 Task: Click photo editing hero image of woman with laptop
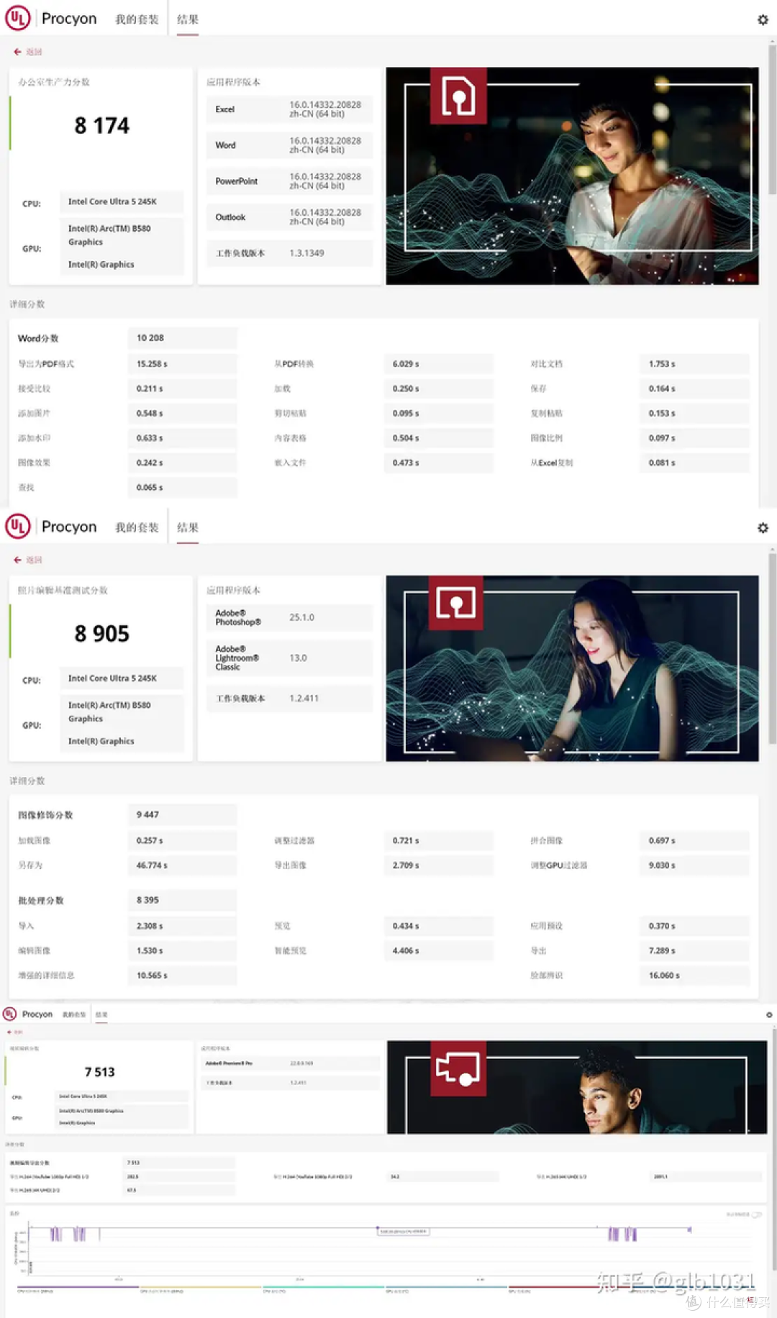(572, 668)
